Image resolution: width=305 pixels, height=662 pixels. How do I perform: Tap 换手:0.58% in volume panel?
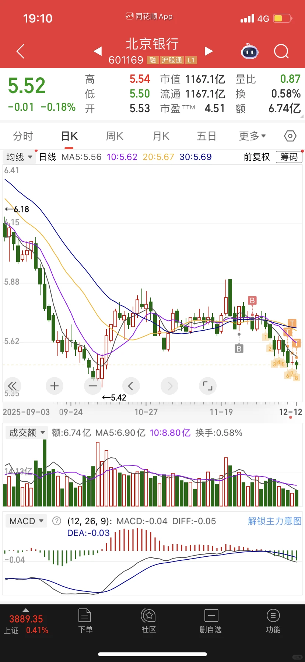[x=219, y=433]
